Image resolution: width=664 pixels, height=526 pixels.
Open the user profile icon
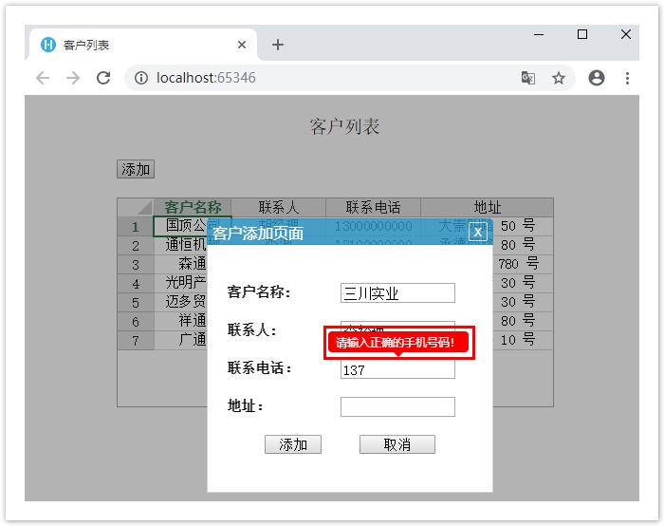[x=597, y=78]
